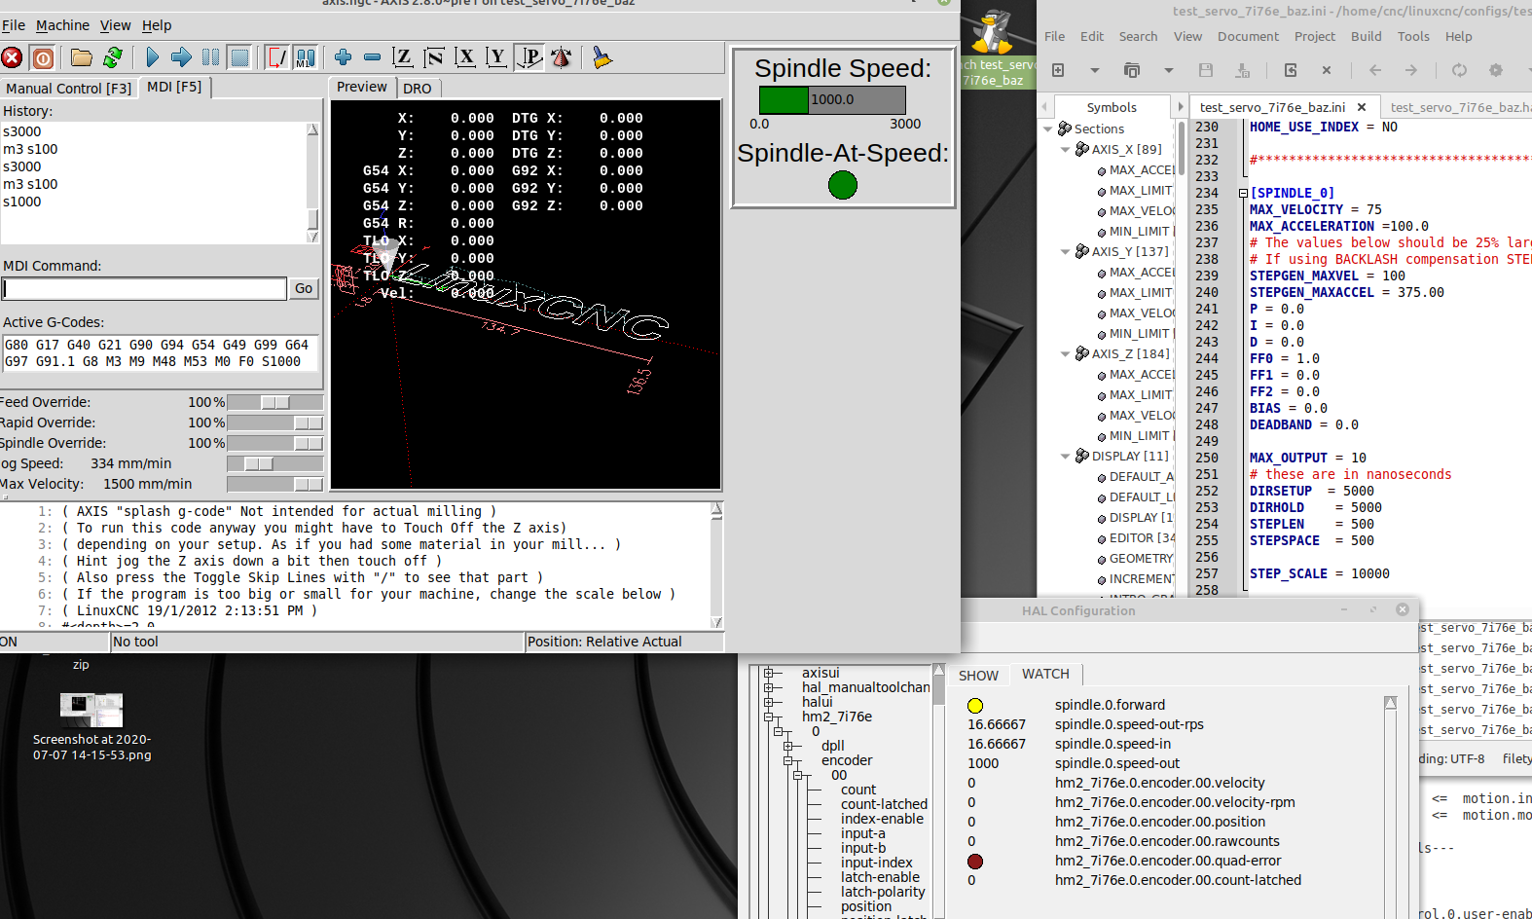Adjust Rapid Override slider
The image size is (1532, 919).
pos(274,423)
